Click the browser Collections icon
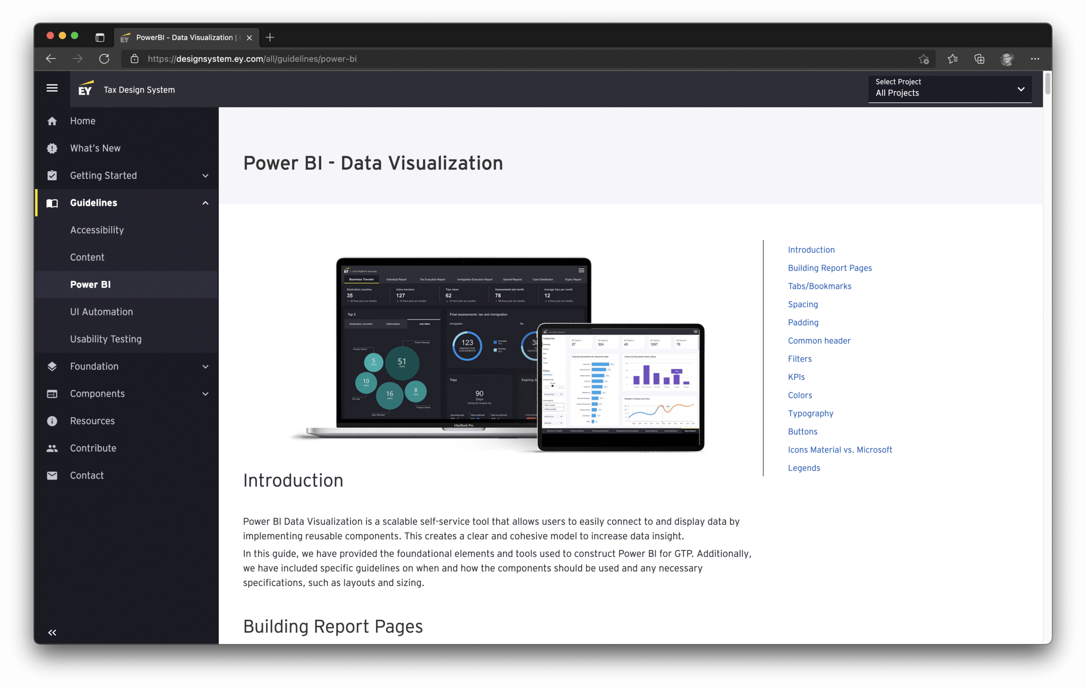Image resolution: width=1086 pixels, height=689 pixels. [979, 59]
